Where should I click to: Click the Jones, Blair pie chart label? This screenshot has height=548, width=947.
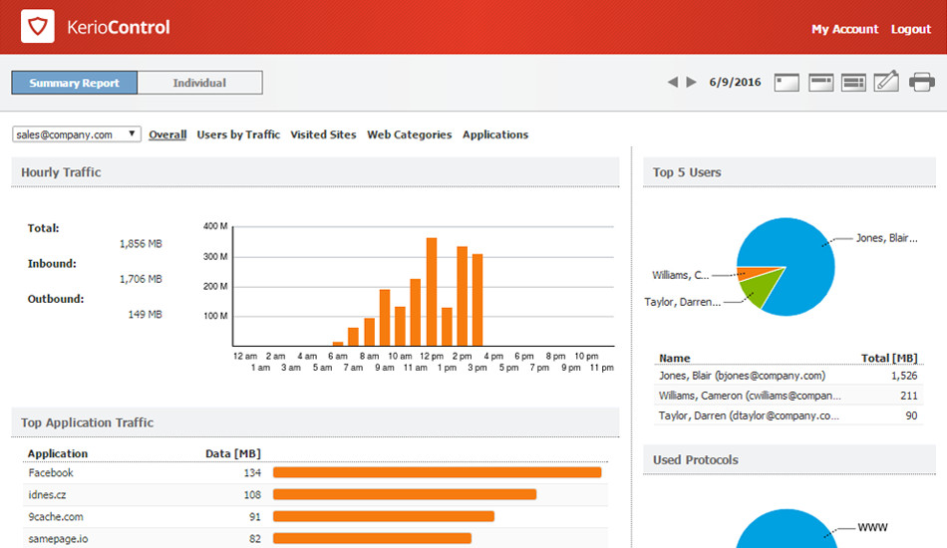click(886, 238)
